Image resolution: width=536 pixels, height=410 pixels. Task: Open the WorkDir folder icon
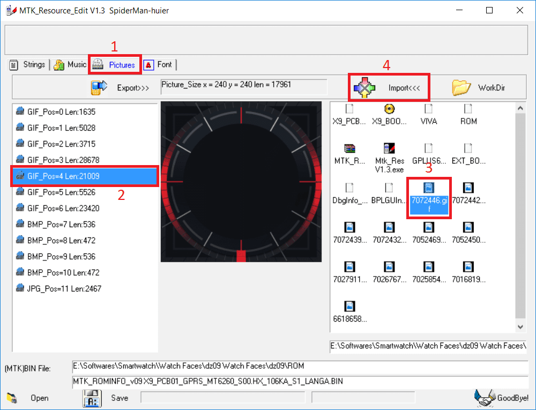(461, 87)
